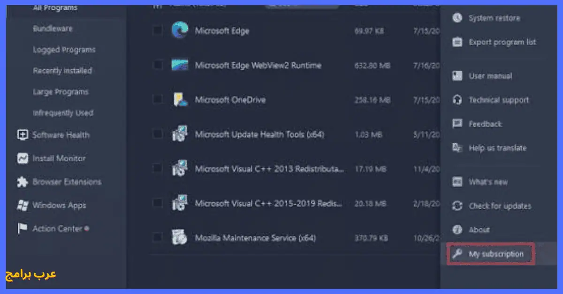Show Recently installed programs
This screenshot has height=294, width=563.
pos(62,71)
